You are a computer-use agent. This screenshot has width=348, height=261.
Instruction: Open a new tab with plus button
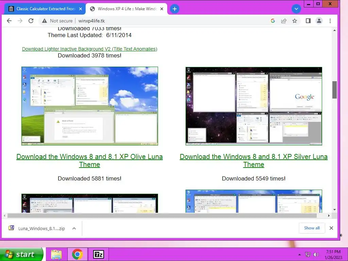pos(175,9)
